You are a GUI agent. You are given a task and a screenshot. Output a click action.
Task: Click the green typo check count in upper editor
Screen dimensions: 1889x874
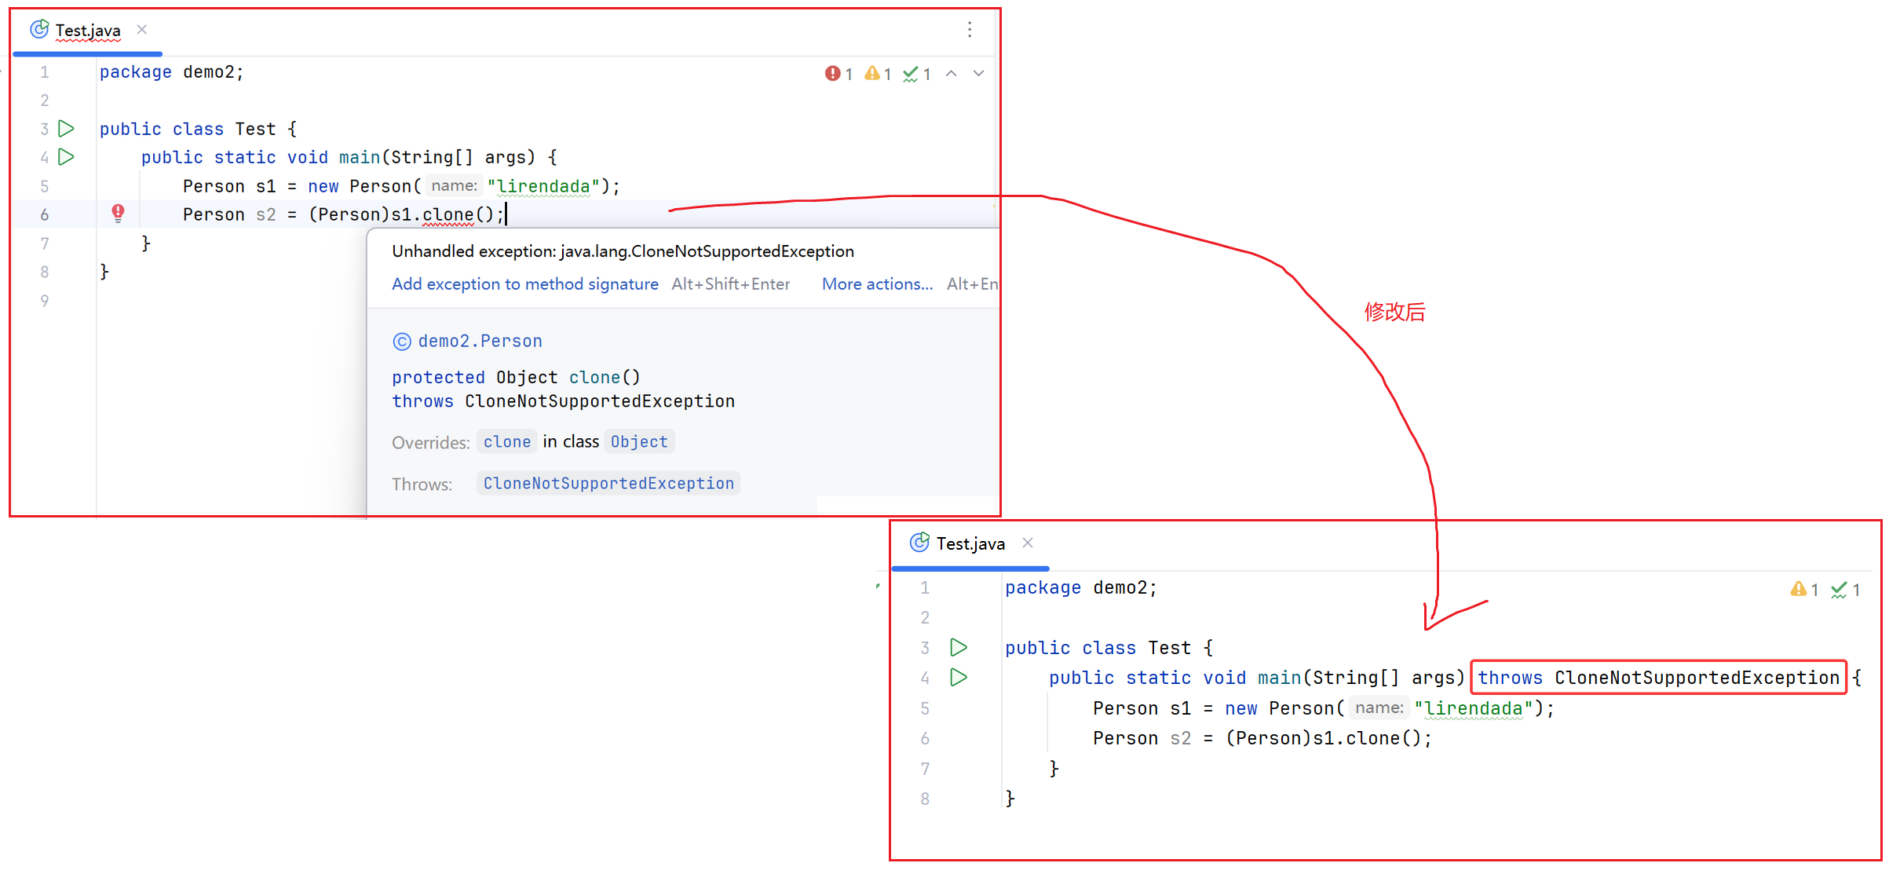click(x=916, y=74)
